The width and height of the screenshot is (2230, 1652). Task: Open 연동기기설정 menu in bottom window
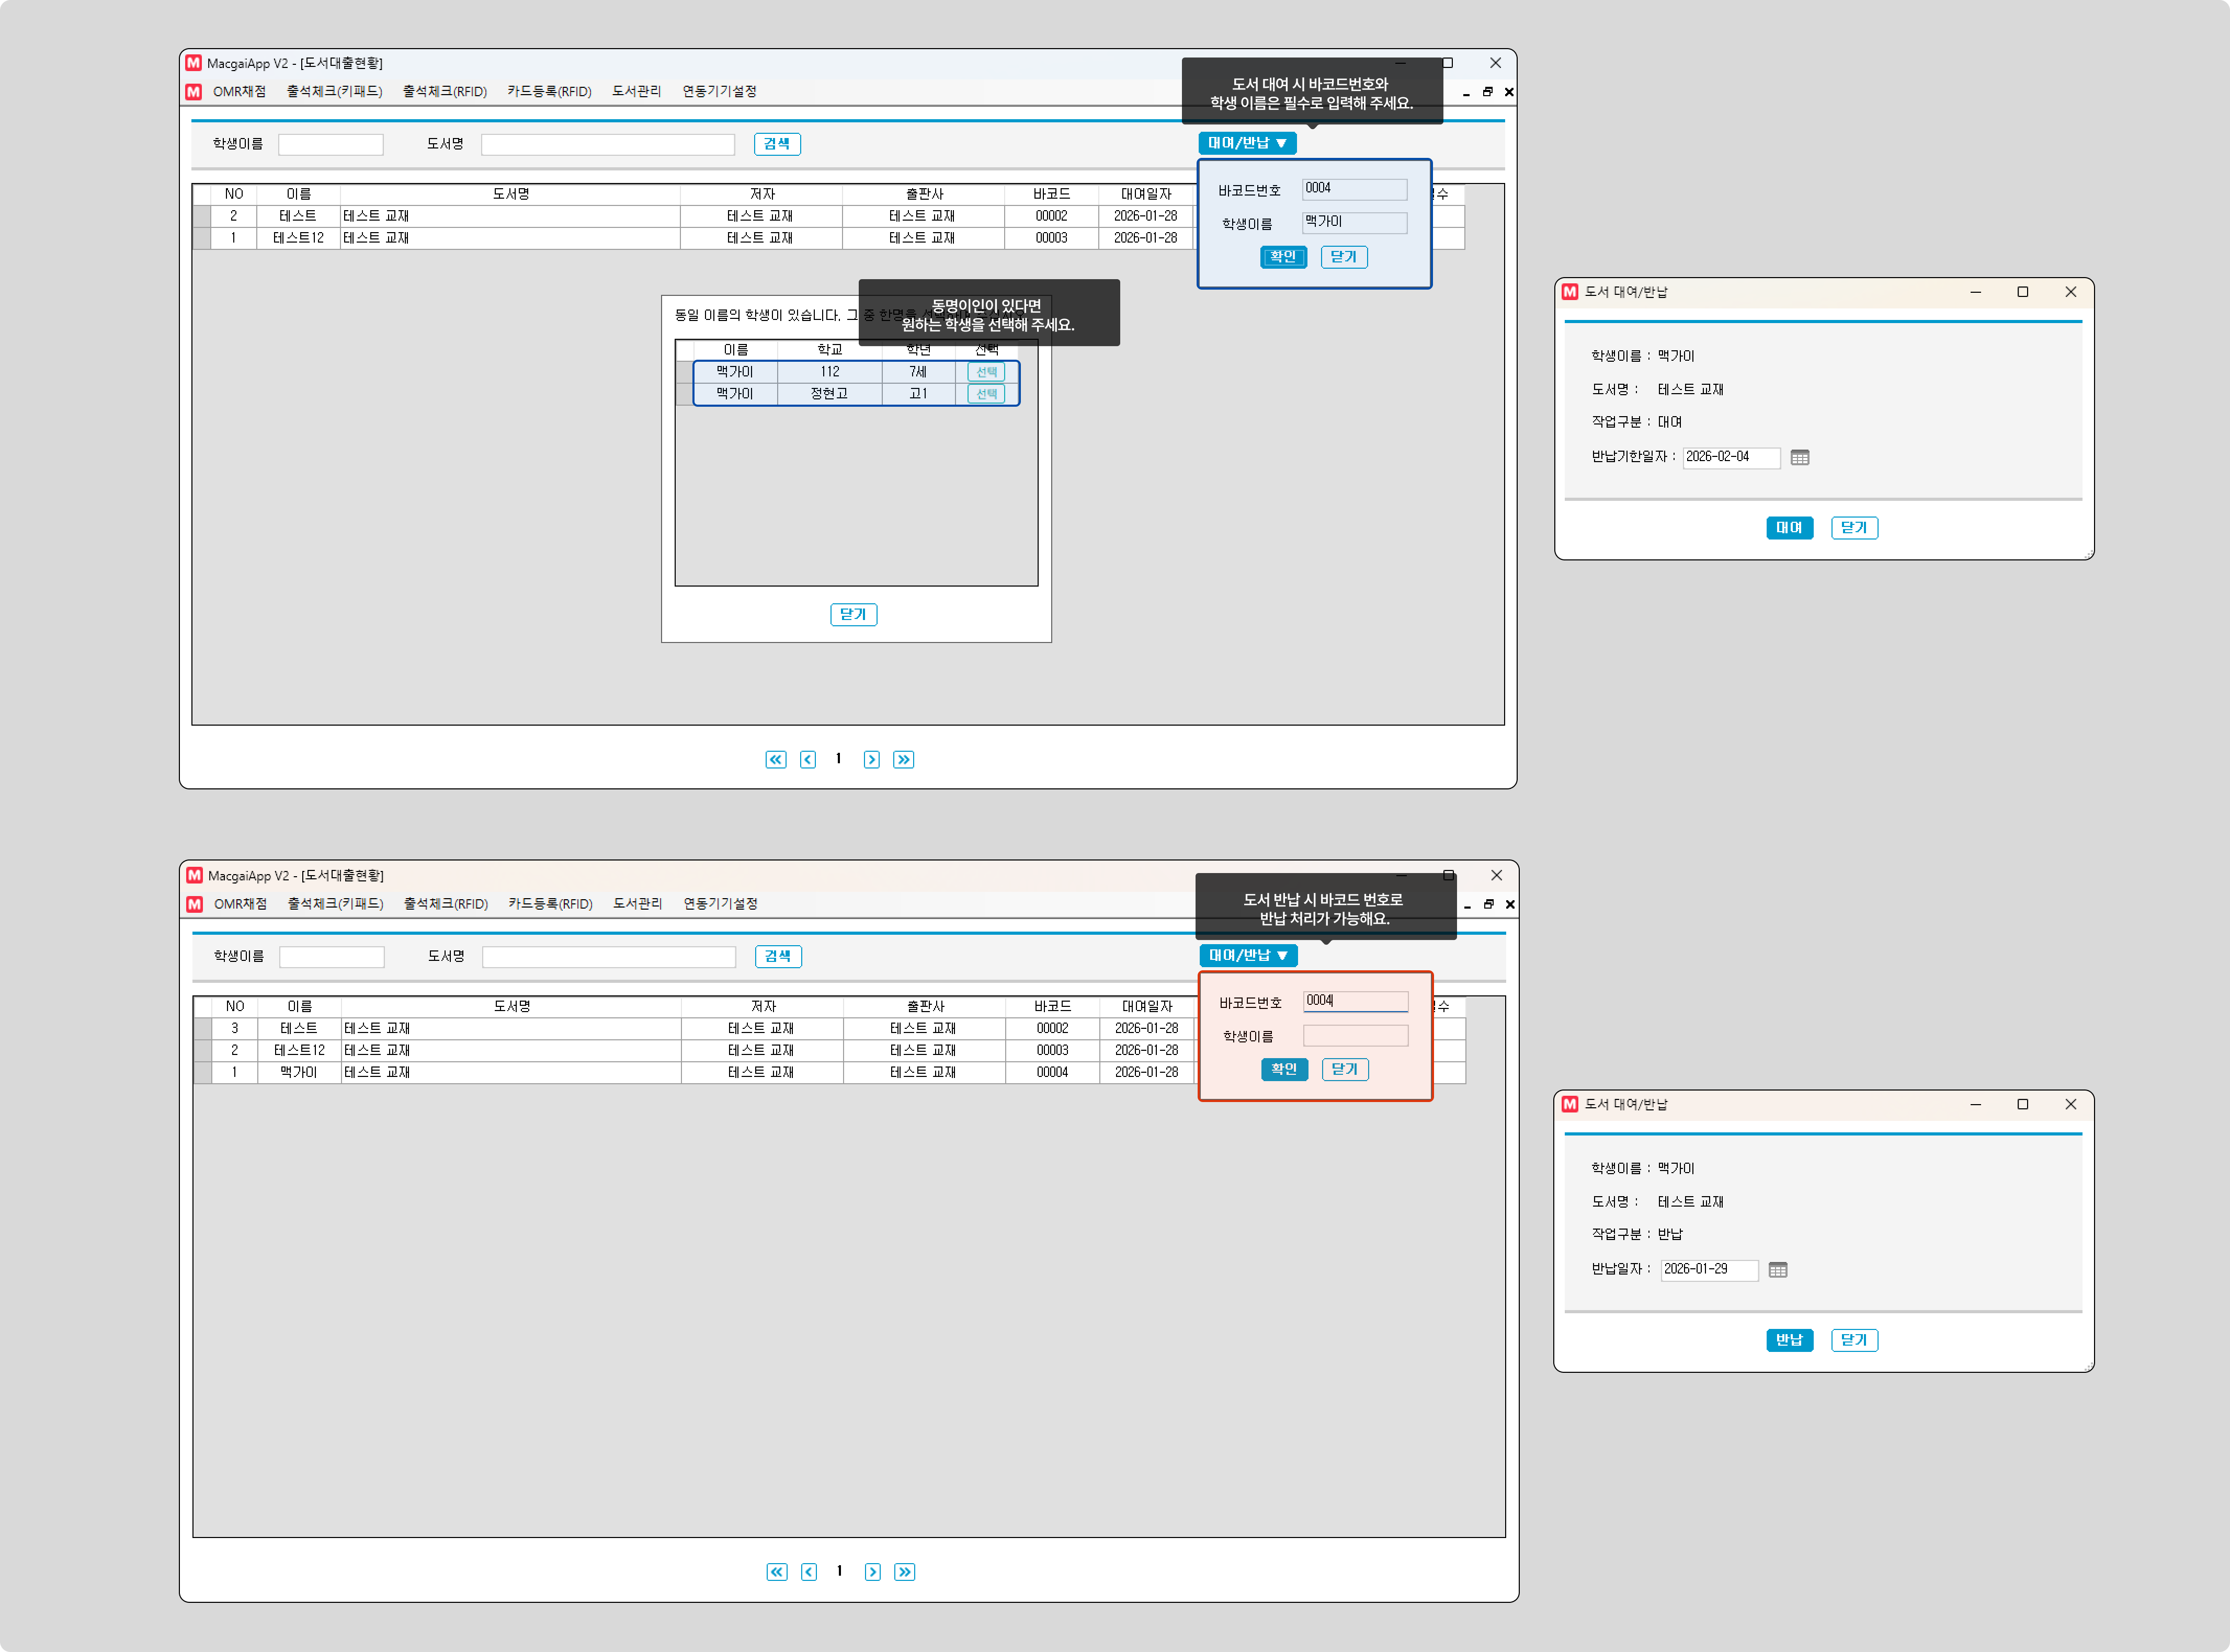pos(720,903)
